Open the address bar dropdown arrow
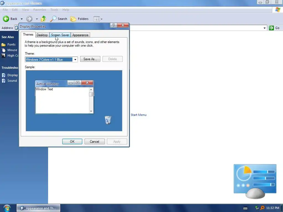283x212 pixels. 264,28
